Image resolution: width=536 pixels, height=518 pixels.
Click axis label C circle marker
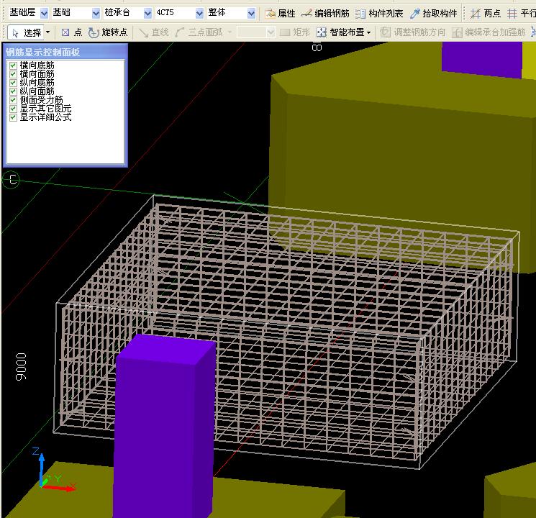12,179
